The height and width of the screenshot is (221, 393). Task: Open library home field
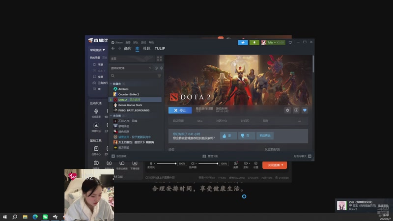point(132,58)
